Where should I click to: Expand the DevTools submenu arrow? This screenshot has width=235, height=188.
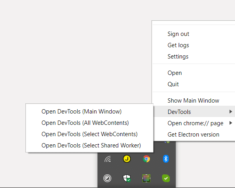[231, 112]
